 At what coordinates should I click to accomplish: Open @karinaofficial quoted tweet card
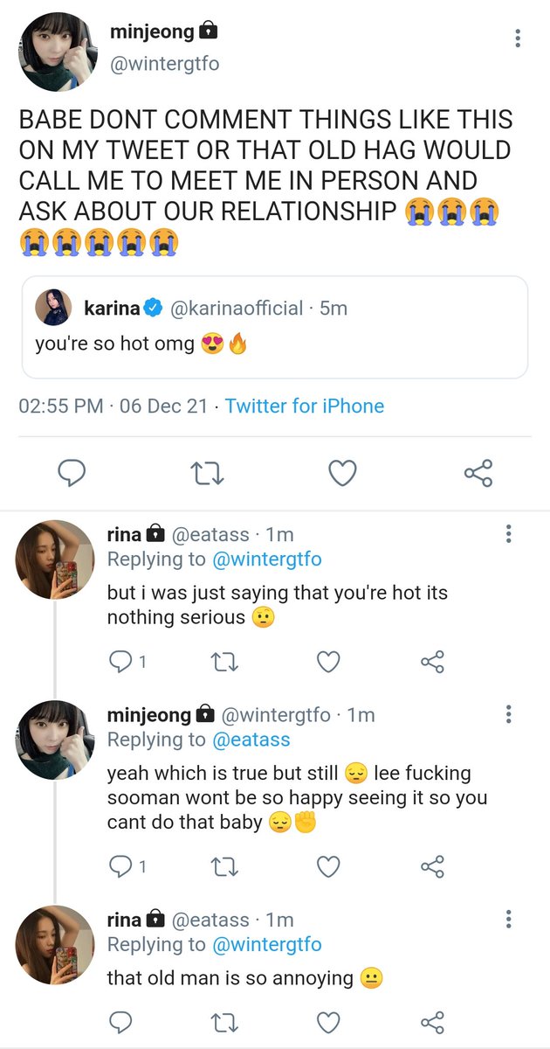274,328
